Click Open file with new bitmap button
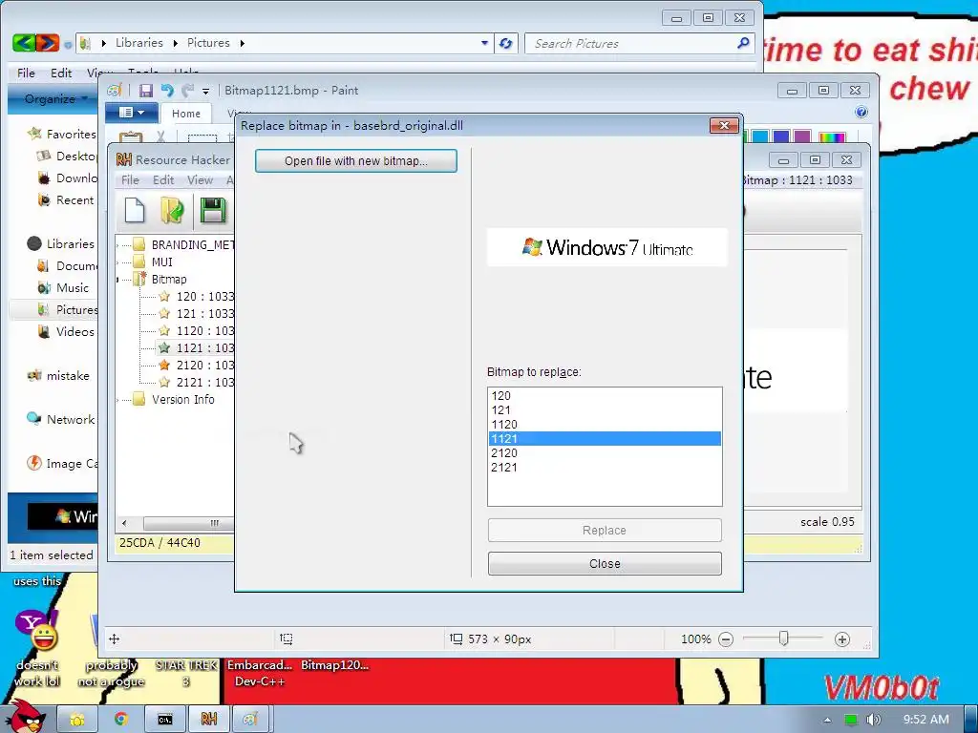 (x=355, y=160)
